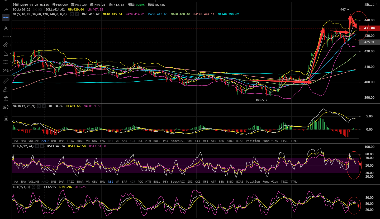380x219 pixels.
Task: Activate the ruler measure tool
Action: pos(6,81)
